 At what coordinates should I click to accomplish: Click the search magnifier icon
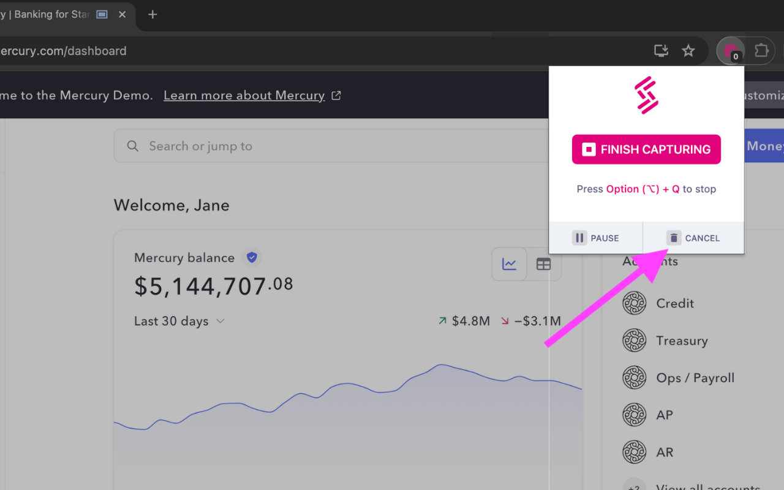132,146
